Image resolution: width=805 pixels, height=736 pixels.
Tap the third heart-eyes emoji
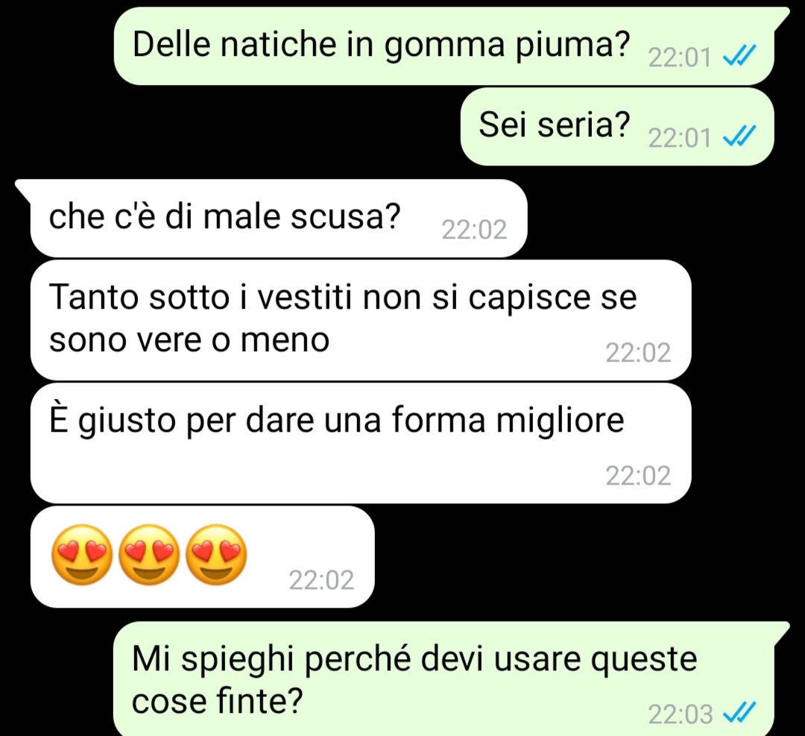click(x=216, y=555)
